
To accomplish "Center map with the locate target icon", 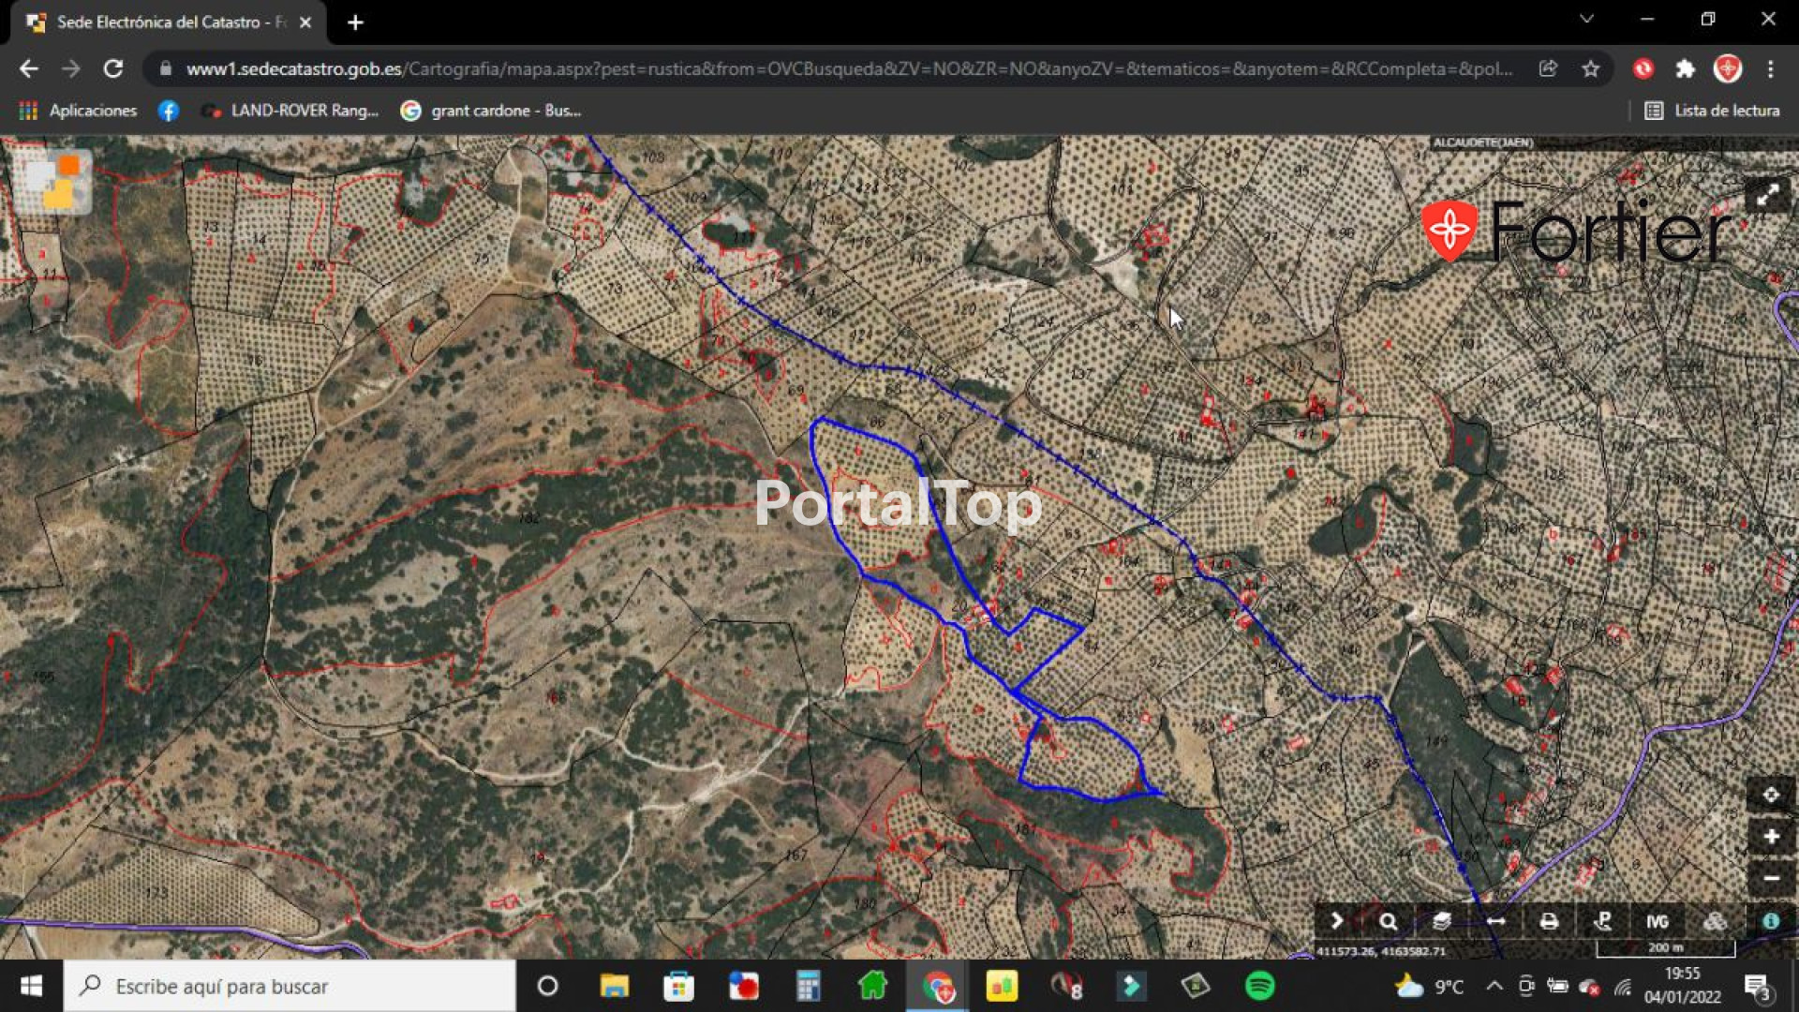I will (x=1770, y=795).
